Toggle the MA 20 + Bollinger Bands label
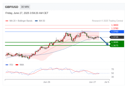 21,21
